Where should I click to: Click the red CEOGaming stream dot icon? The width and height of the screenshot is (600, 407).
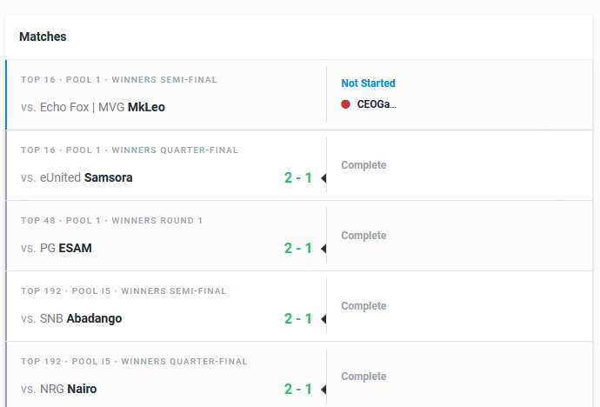click(x=345, y=104)
